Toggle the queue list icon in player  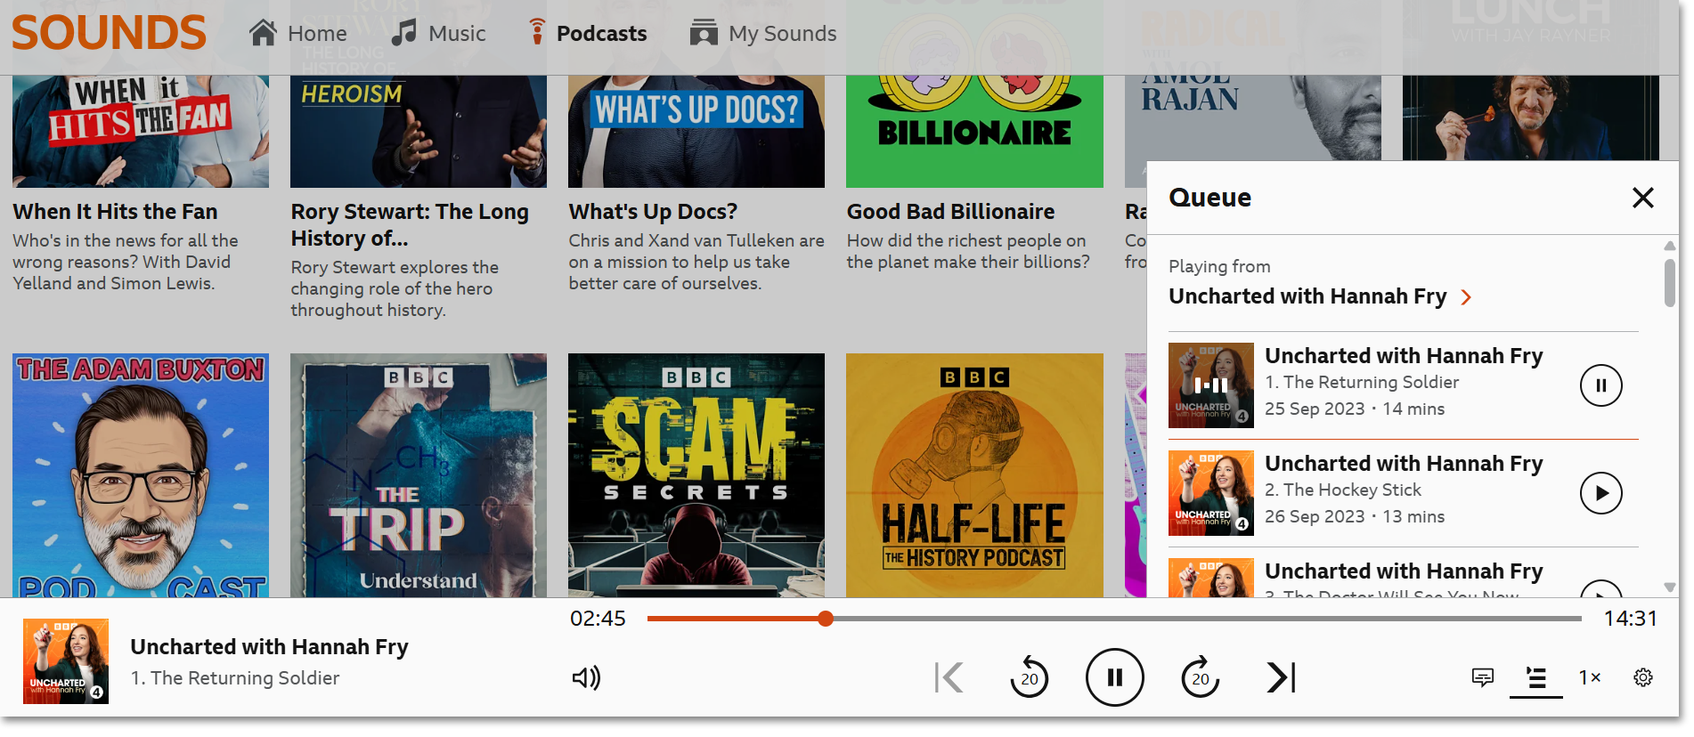point(1536,678)
